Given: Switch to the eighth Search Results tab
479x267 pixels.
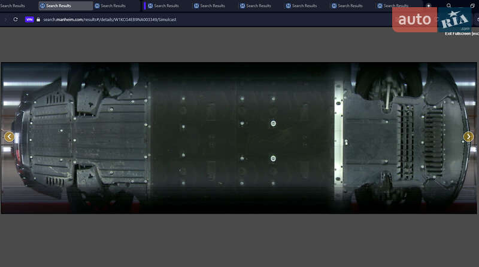Looking at the screenshot, I should pos(350,5).
